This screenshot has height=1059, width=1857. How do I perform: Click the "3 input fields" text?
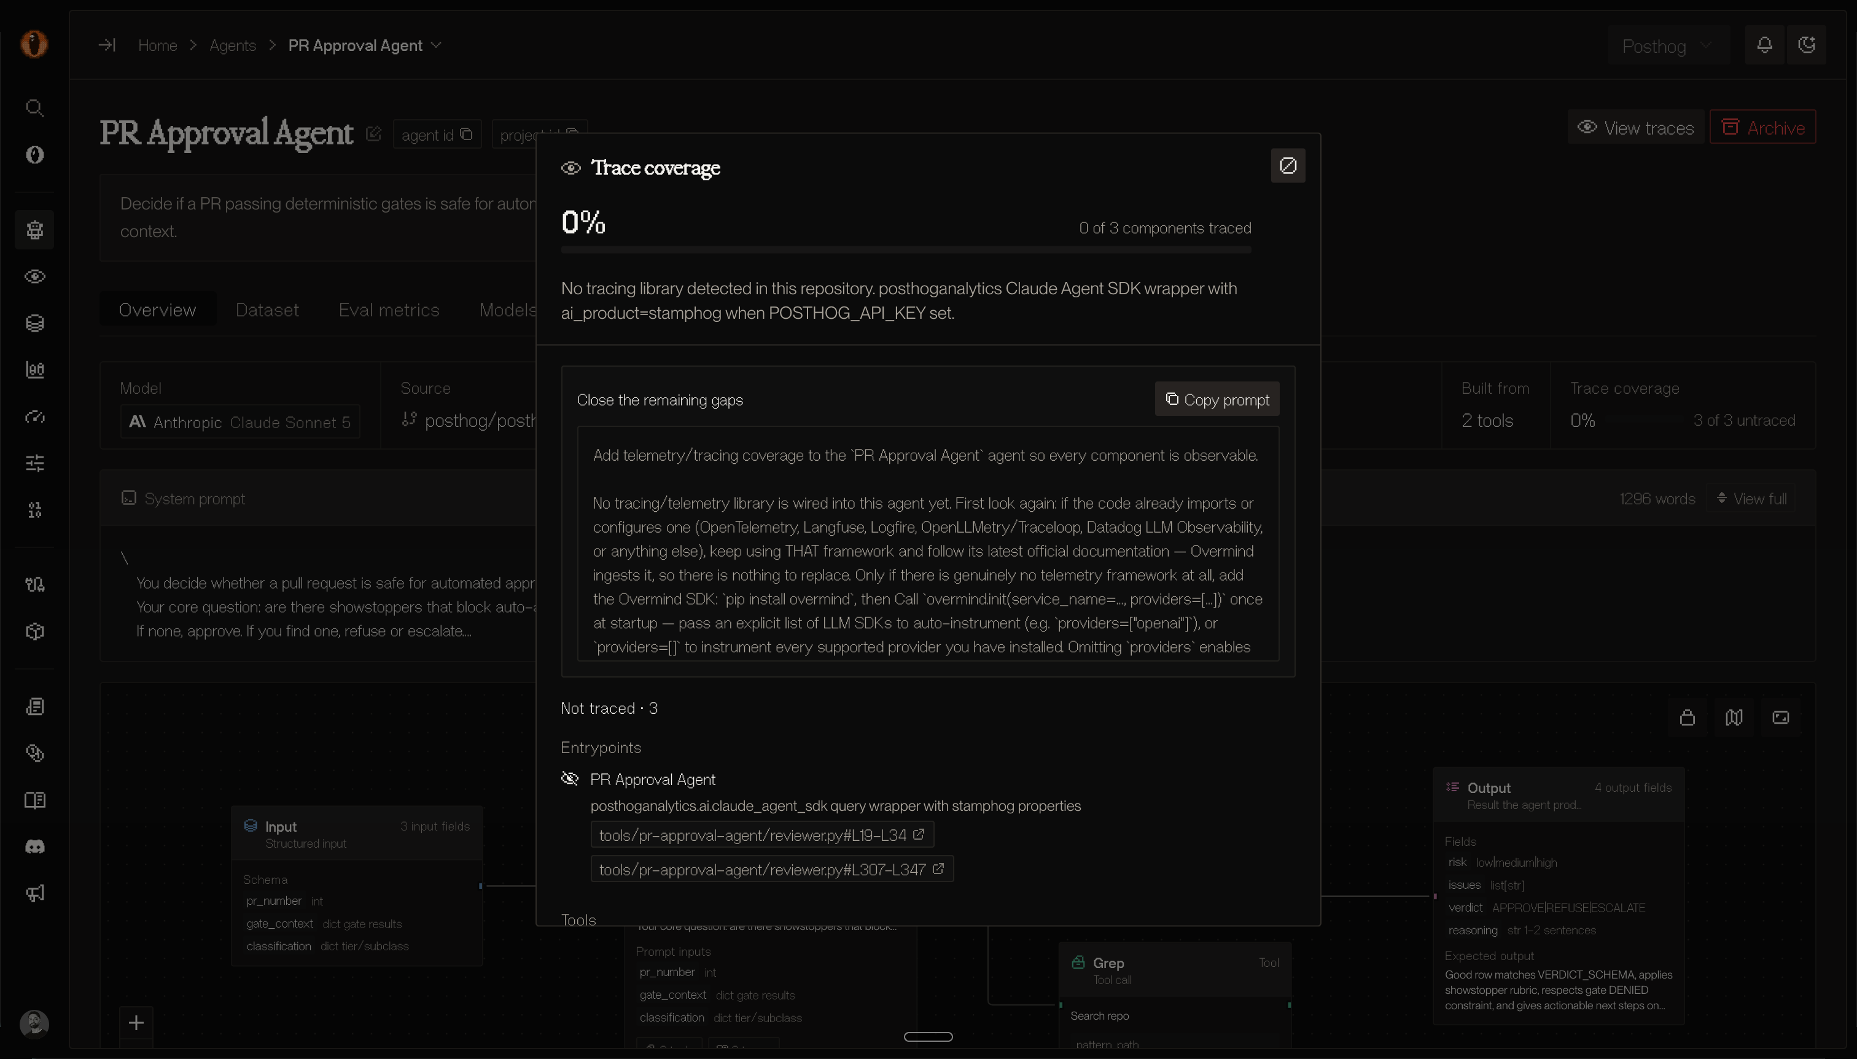(x=435, y=826)
